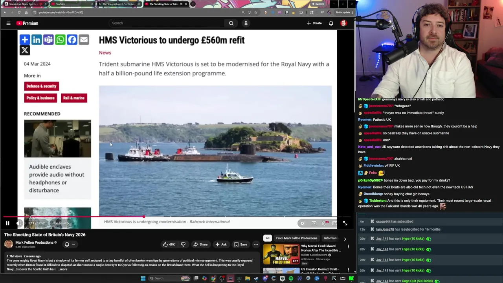Open the Gemini button in browser title bar
Screen dimensions: 503x283
[318, 4]
